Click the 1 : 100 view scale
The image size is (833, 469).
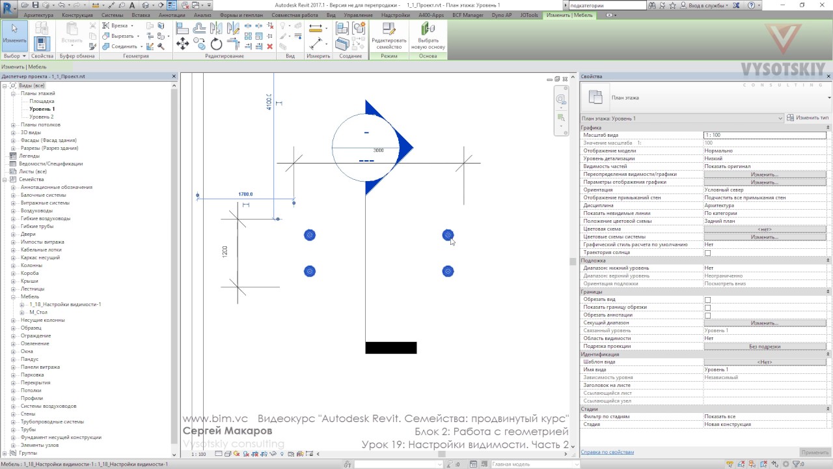tap(199, 454)
